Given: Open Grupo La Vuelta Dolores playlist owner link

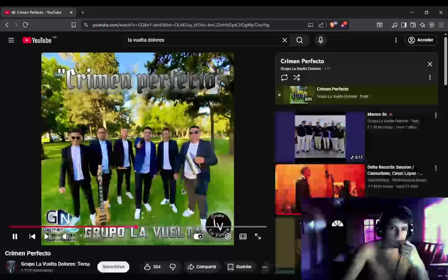Looking at the screenshot, I should coord(301,68).
